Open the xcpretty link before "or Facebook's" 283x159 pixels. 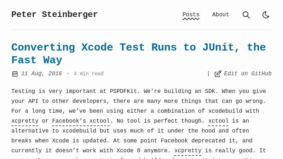25,121
